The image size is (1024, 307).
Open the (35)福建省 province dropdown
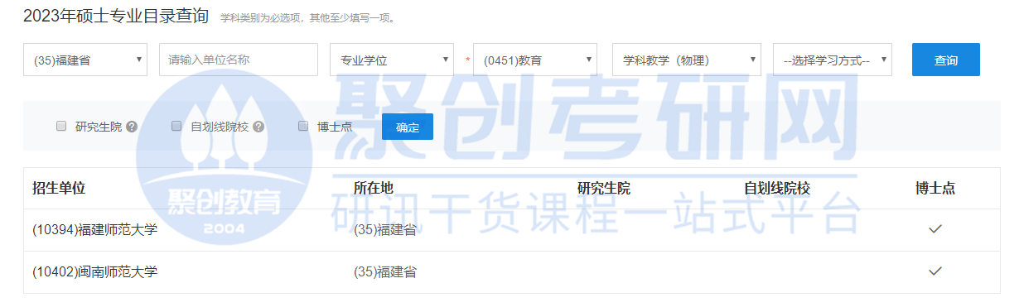pyautogui.click(x=85, y=60)
